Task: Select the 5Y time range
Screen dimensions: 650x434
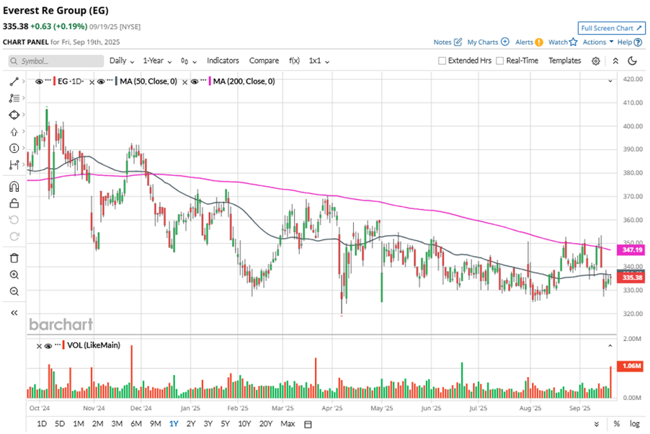Action: coord(225,424)
